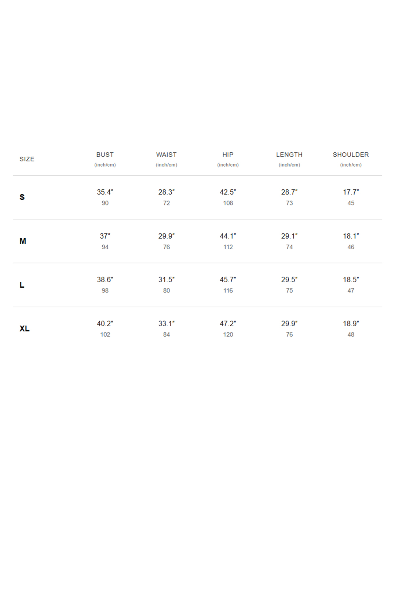Viewport: 399px width, 599px height.
Task: Select the 18.9" shoulder value for XL
Action: pos(351,323)
